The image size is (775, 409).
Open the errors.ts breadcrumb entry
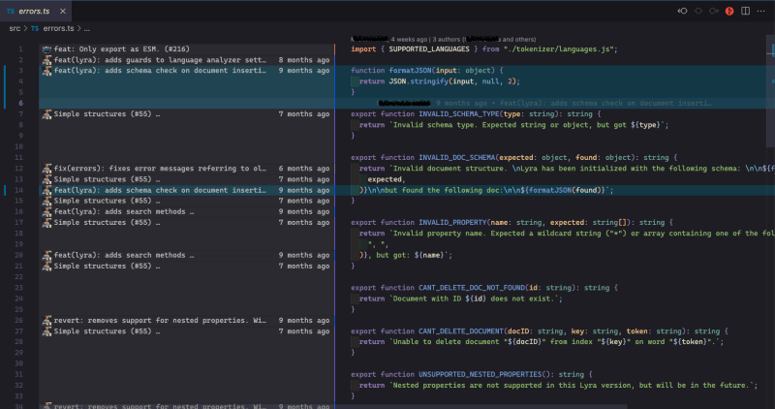point(58,29)
